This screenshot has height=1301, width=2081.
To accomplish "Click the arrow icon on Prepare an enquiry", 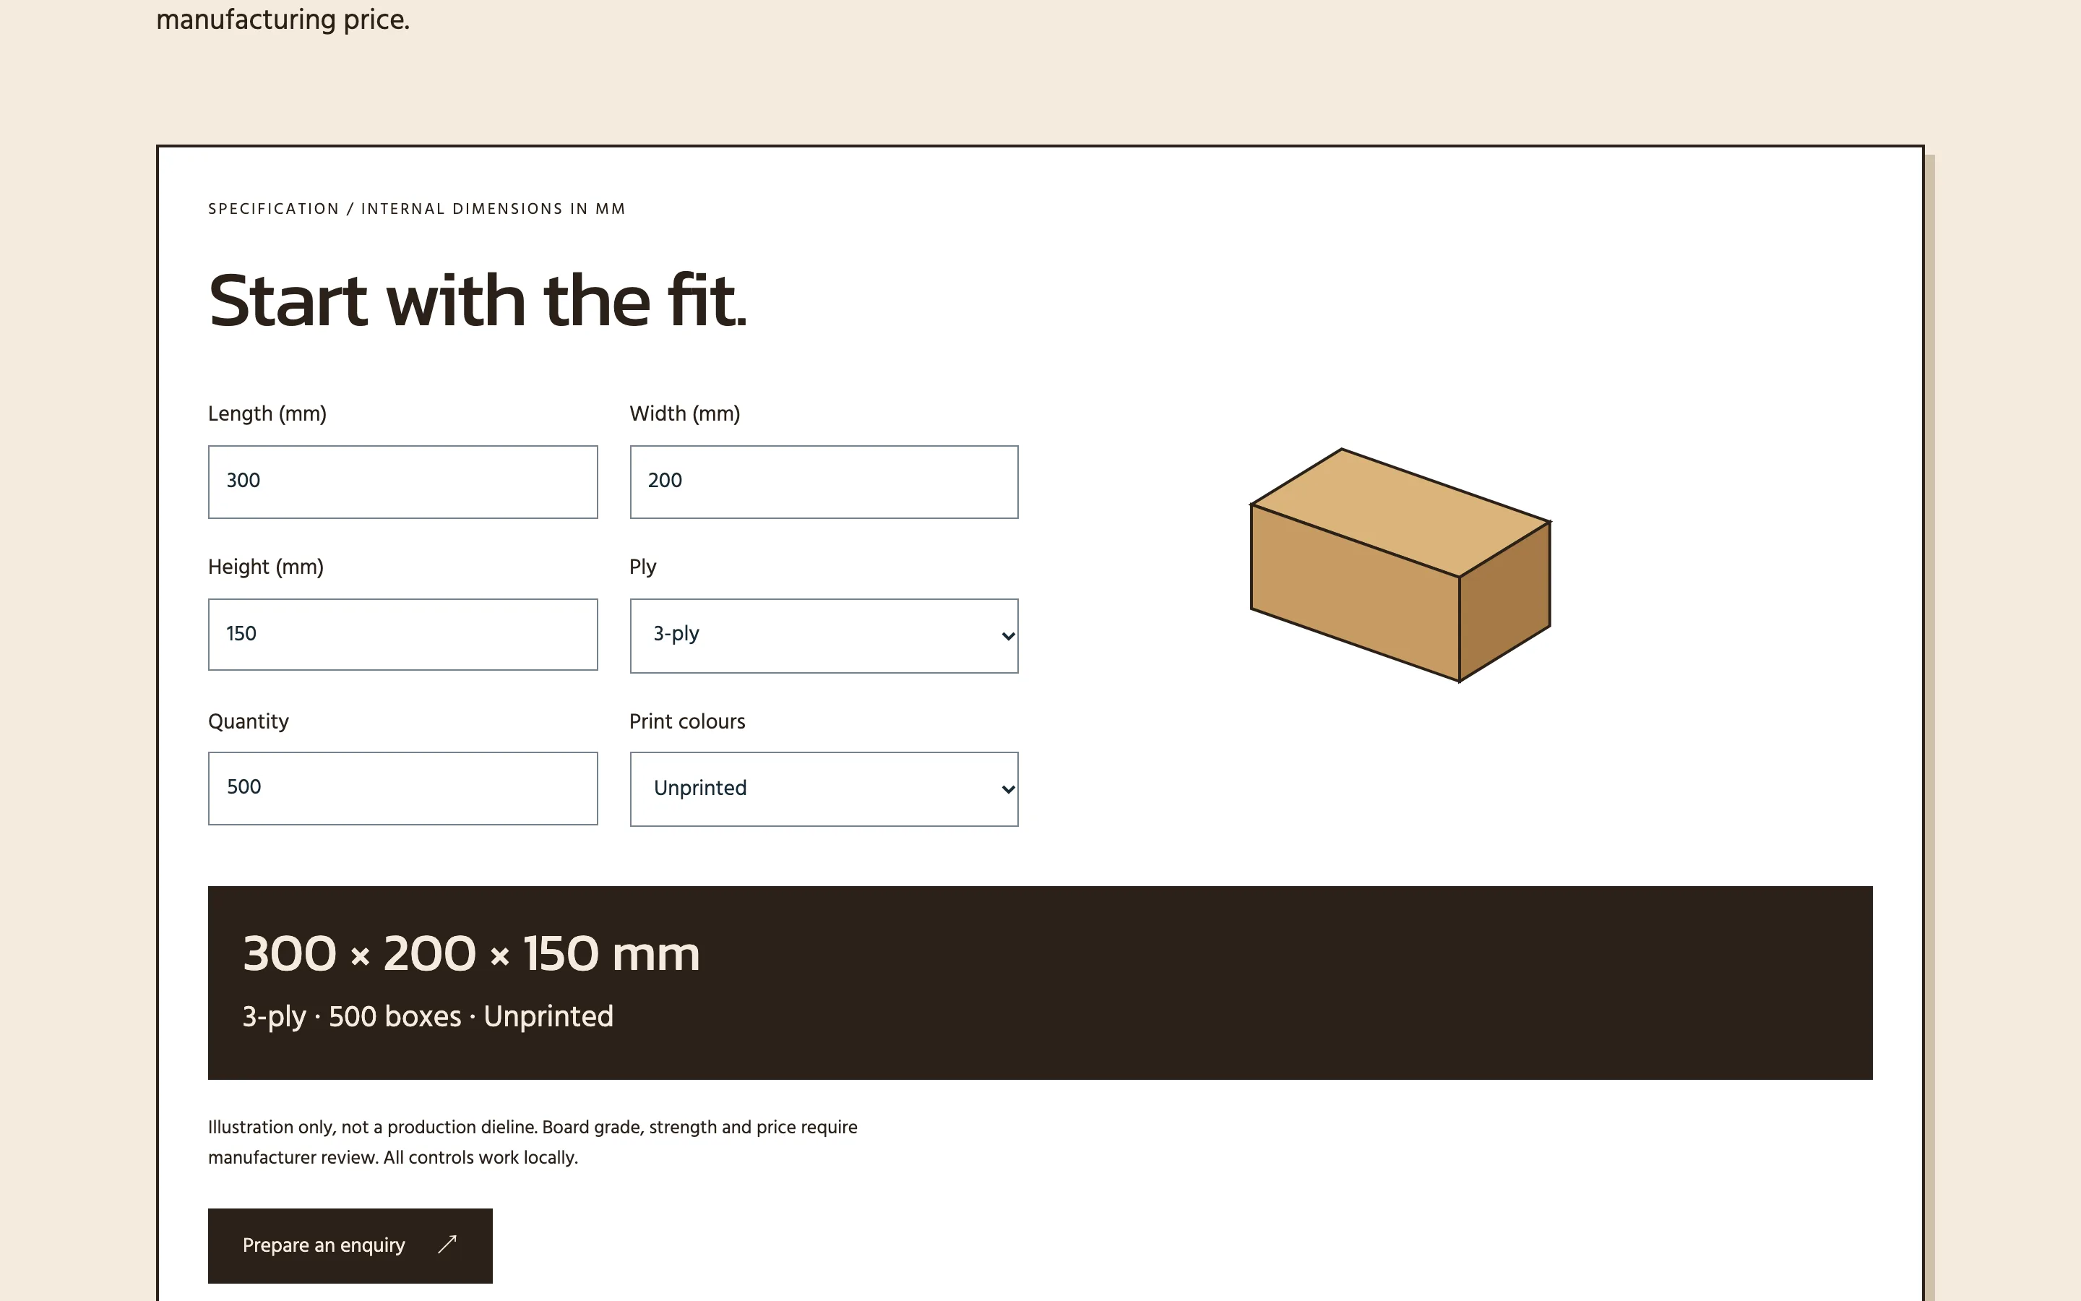I will (447, 1244).
